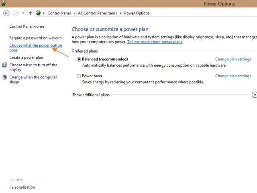This screenshot has height=193, width=257.
Task: Go up one level with the Up arrow
Action: pos(31,13)
